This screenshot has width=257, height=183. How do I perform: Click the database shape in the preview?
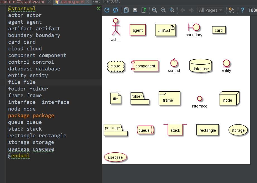click(200, 66)
